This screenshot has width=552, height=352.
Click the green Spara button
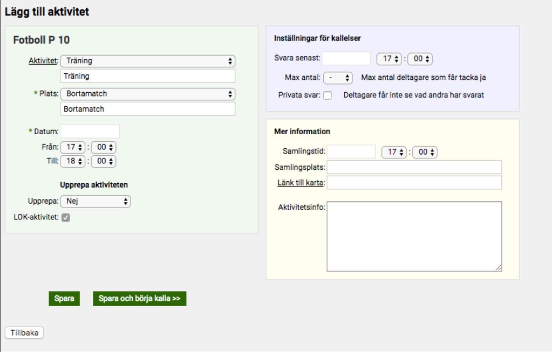(64, 299)
